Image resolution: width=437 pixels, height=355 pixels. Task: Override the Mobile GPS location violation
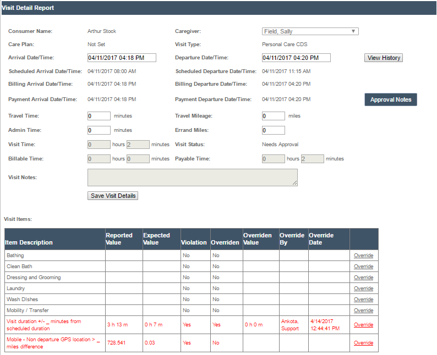pyautogui.click(x=363, y=343)
